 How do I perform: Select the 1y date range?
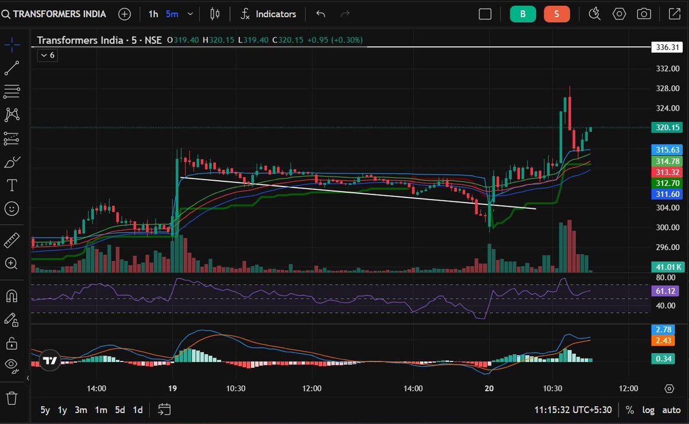[x=63, y=410]
